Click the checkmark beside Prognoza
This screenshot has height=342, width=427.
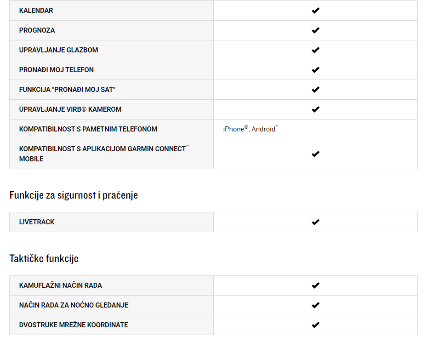click(x=315, y=30)
